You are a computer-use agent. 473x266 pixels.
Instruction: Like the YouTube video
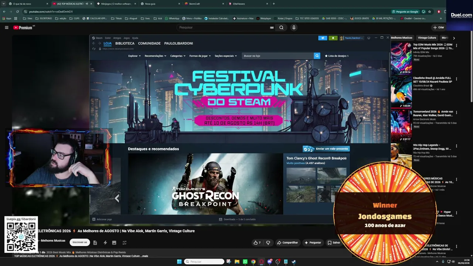click(257, 243)
